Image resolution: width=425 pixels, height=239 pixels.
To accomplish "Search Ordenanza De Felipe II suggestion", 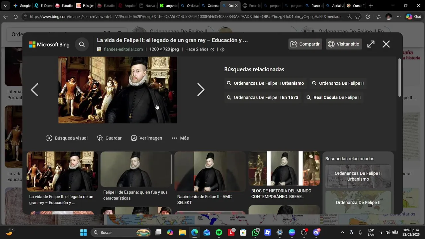I will click(338, 83).
